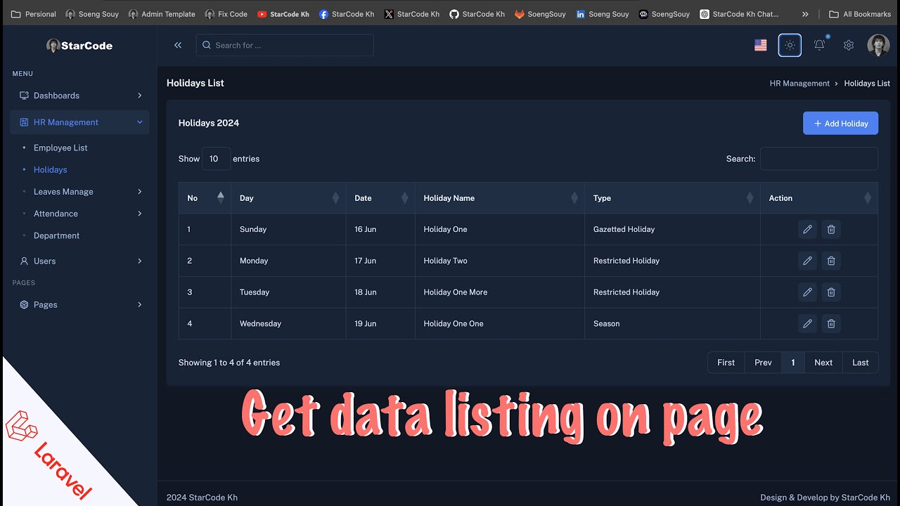The height and width of the screenshot is (506, 900).
Task: Edit the Holiday One One row
Action: [807, 324]
